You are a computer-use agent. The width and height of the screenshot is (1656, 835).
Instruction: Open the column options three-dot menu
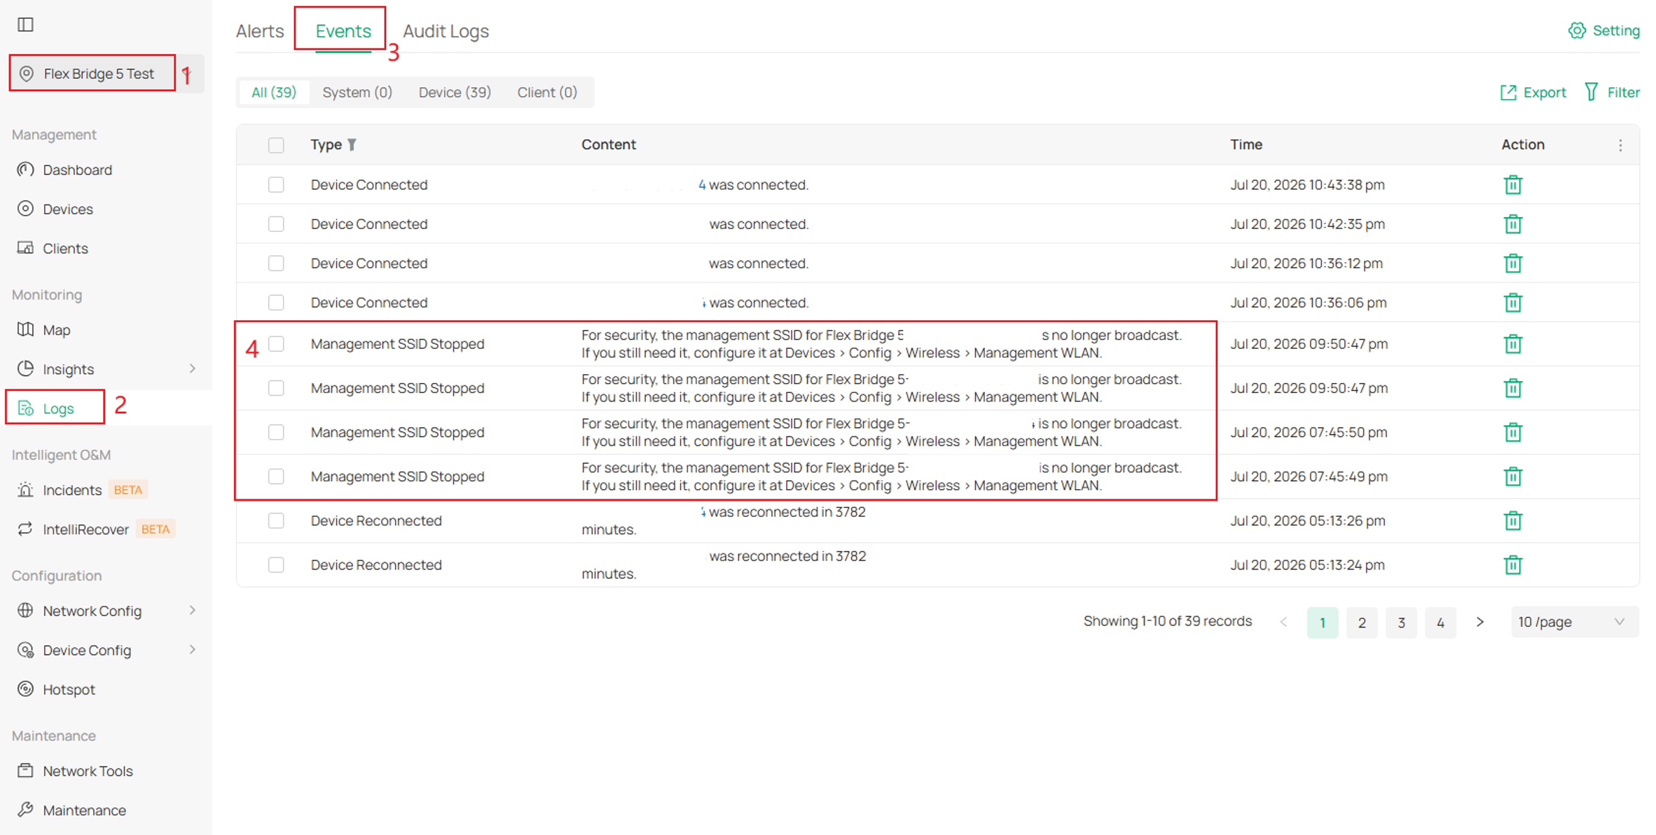pyautogui.click(x=1621, y=145)
